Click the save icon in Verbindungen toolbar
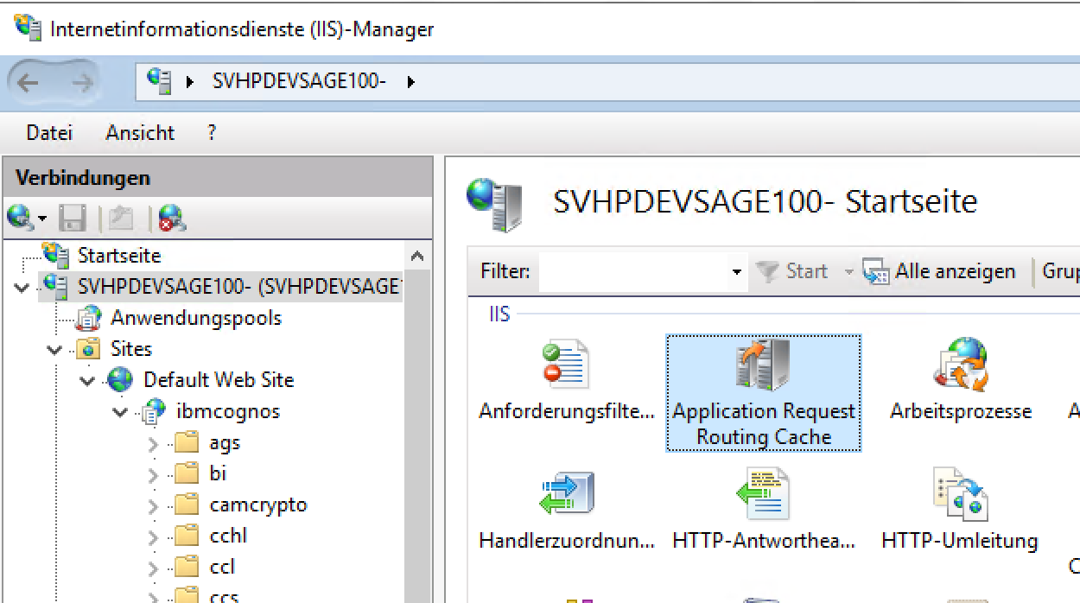The height and width of the screenshot is (603, 1080). [72, 218]
